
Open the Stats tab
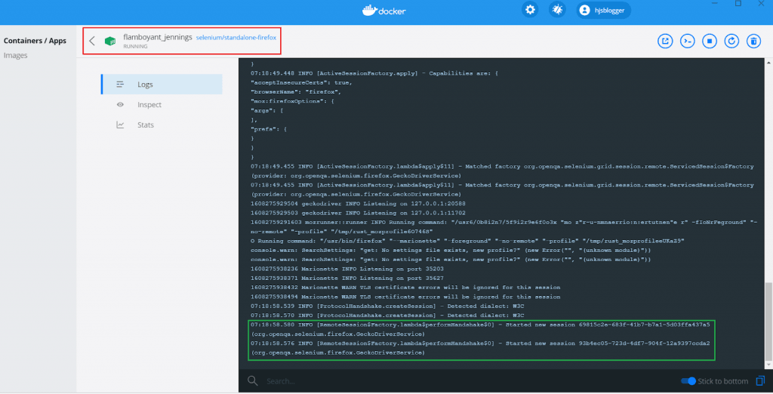[x=145, y=125]
